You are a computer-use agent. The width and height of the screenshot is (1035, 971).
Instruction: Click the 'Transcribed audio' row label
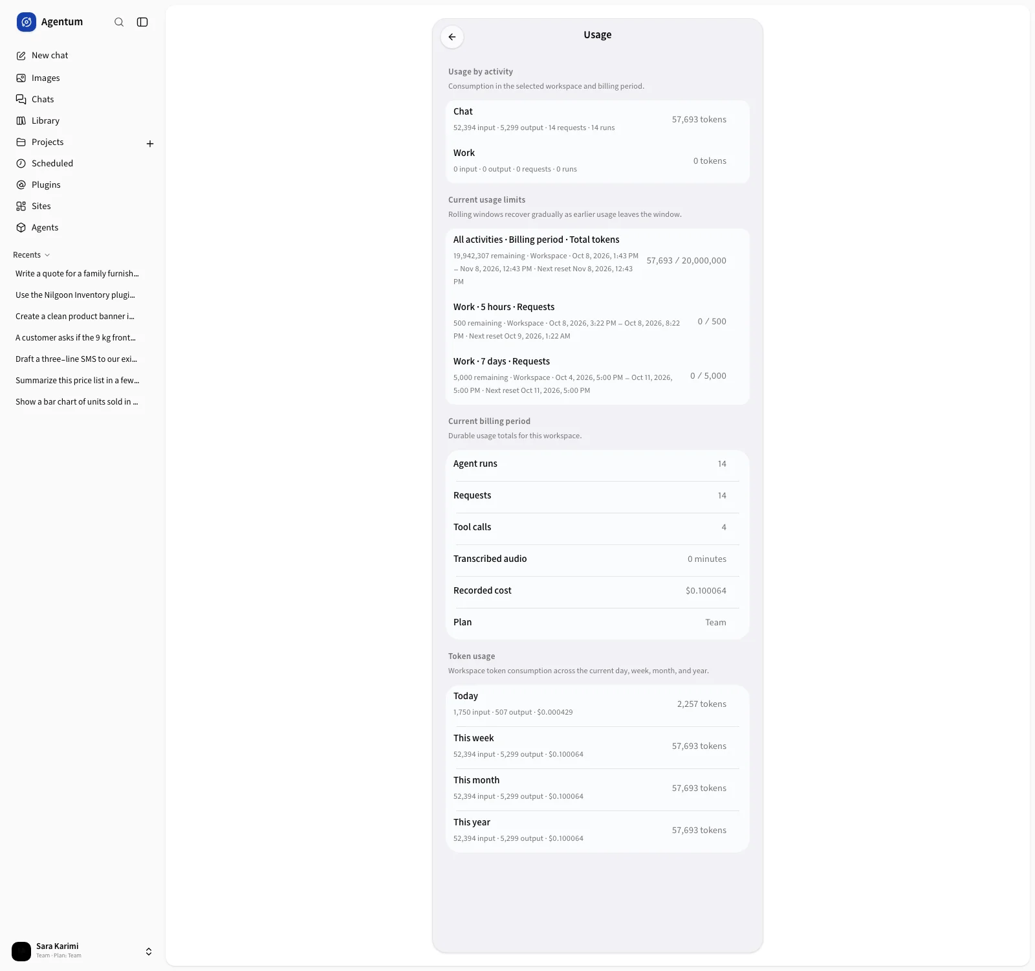(490, 559)
